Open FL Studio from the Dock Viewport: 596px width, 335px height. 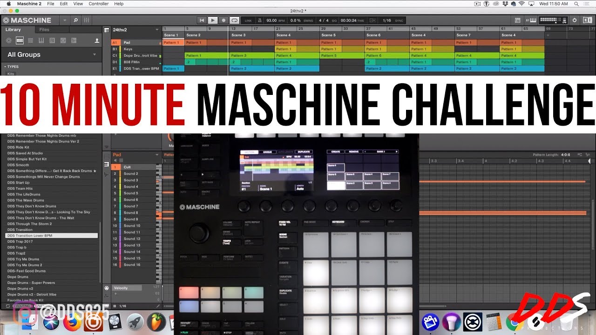coord(156,322)
